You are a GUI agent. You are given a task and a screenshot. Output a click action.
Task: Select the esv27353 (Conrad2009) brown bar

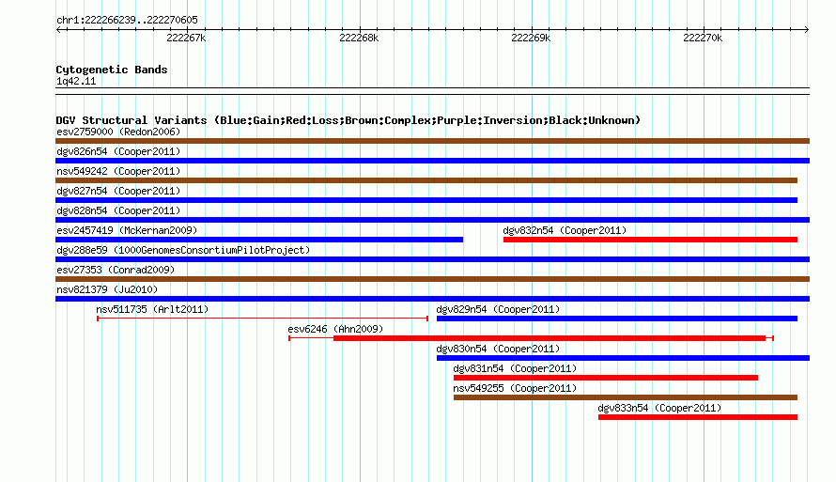pyautogui.click(x=432, y=279)
